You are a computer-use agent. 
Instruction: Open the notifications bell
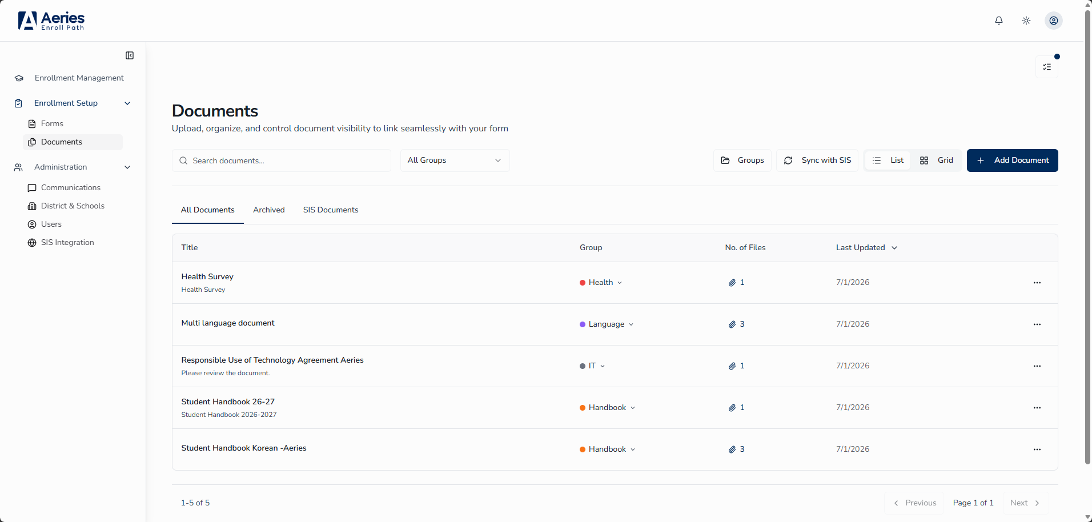999,21
